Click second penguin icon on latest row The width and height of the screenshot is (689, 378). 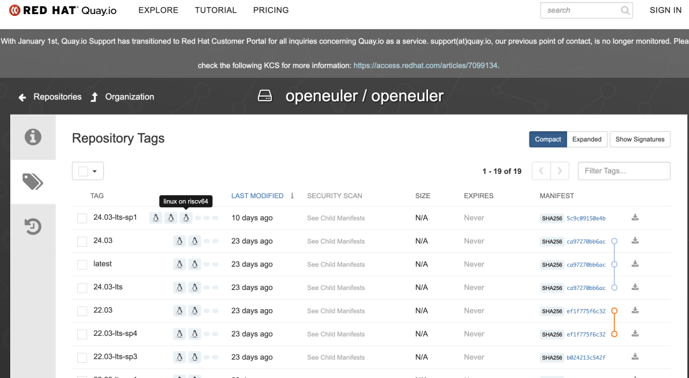tap(195, 265)
